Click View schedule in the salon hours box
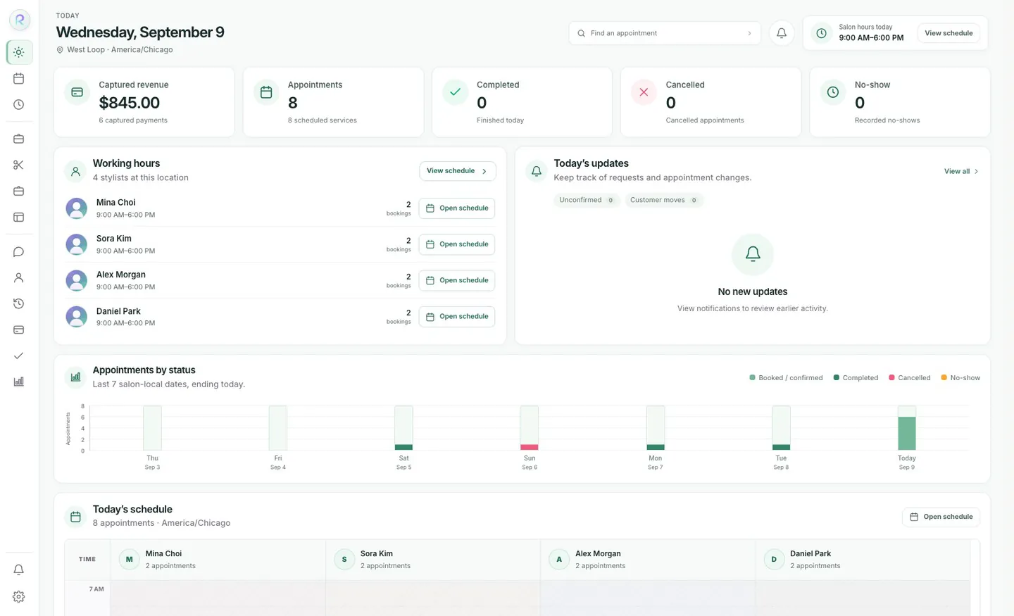 tap(949, 33)
